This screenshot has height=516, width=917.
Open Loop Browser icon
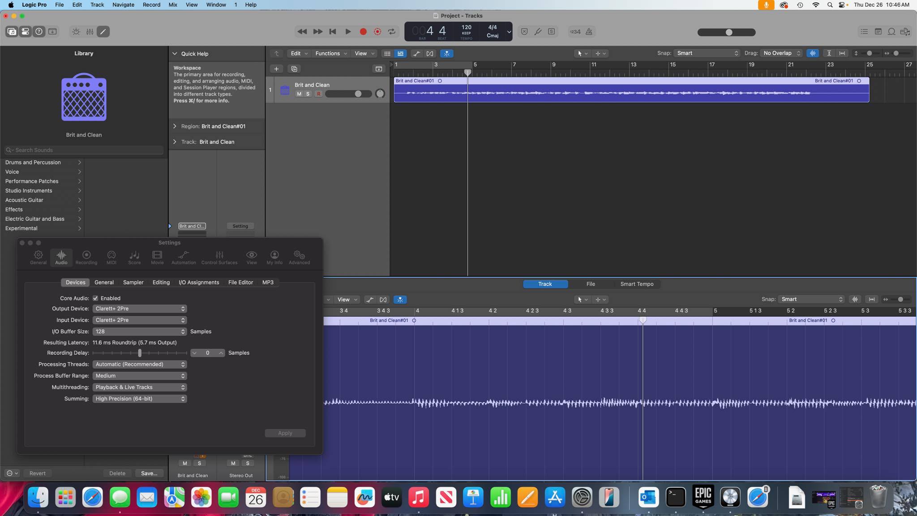(891, 32)
